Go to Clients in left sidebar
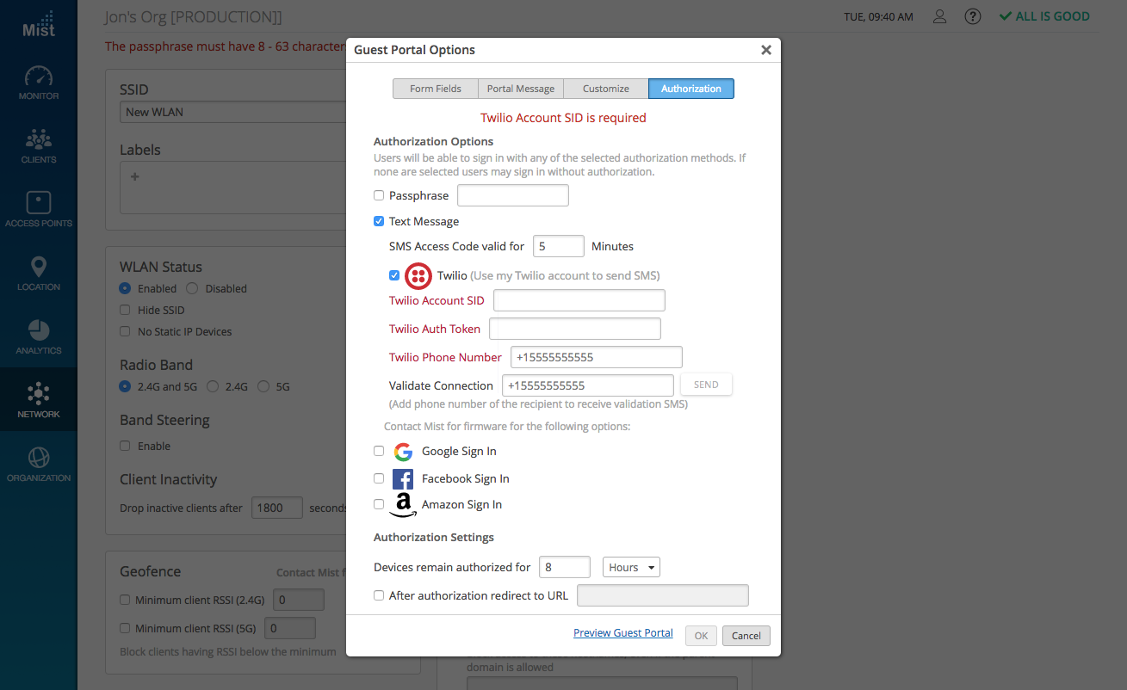This screenshot has height=690, width=1127. click(39, 146)
